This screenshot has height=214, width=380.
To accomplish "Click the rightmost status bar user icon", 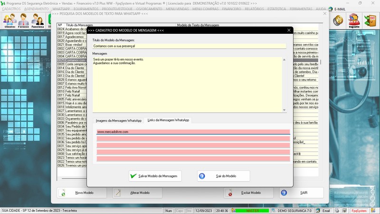I will click(373, 211).
